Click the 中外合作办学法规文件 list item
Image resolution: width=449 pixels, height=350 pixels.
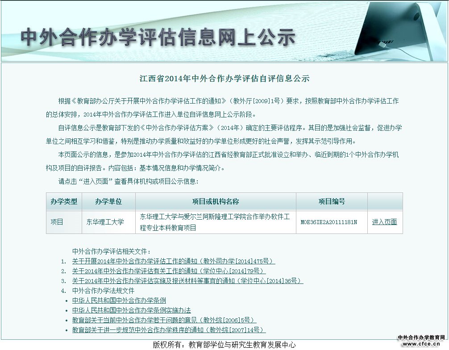point(104,291)
